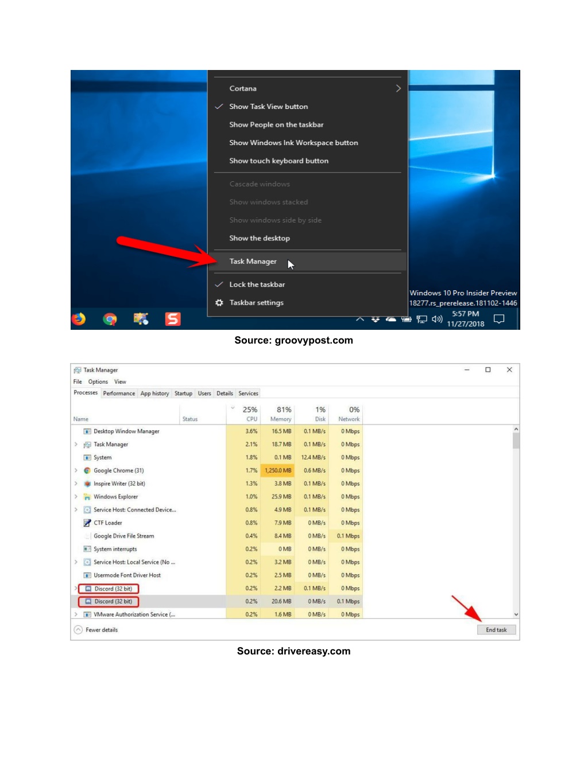Click the network tray icon

point(422,319)
